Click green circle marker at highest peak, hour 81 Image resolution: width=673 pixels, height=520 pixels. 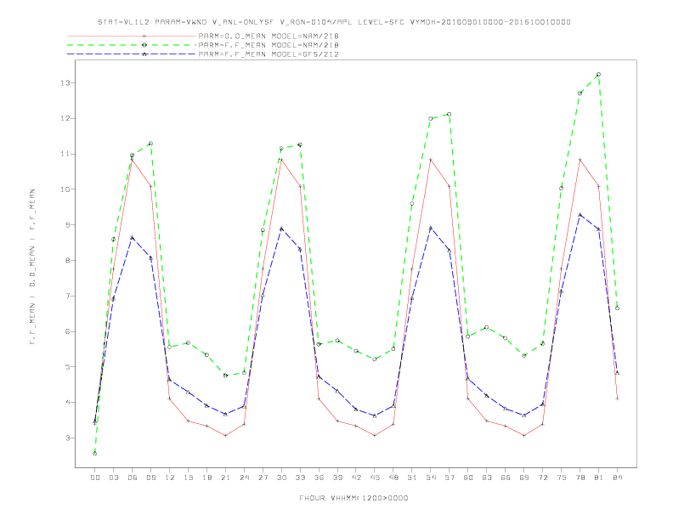coord(598,75)
